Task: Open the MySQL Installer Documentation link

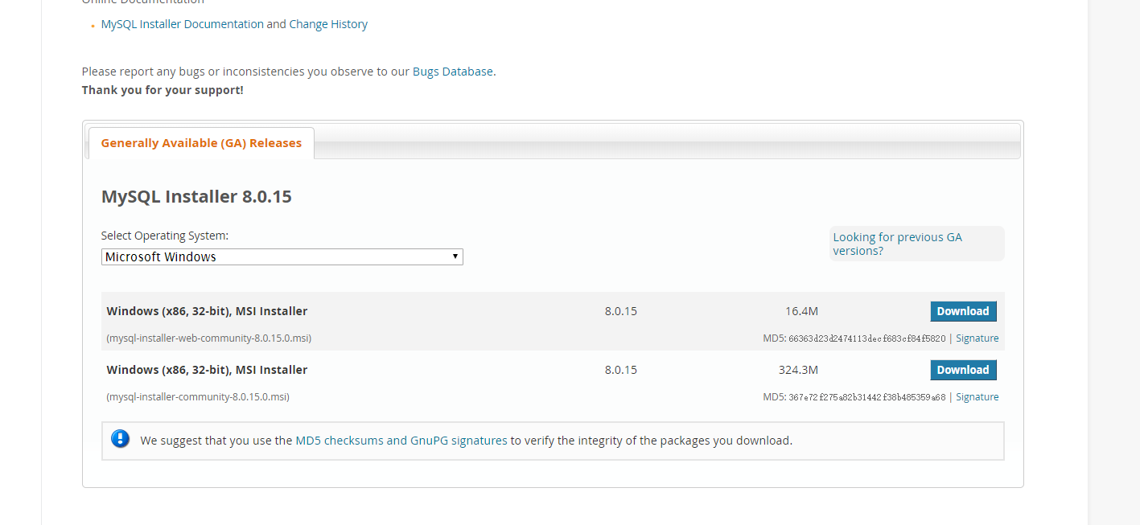Action: pos(183,24)
